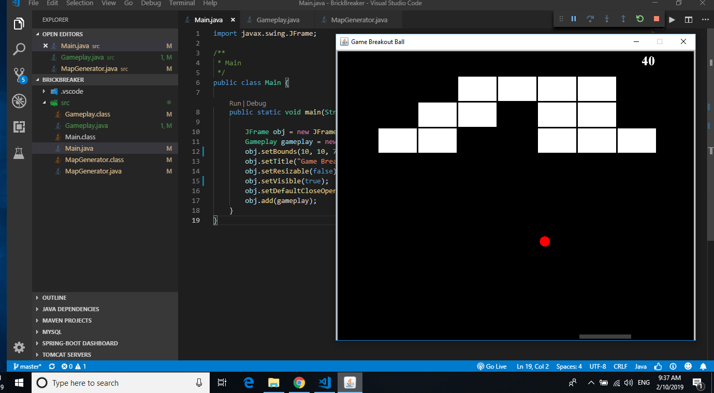The image size is (714, 393).
Task: Open the editor More Actions ellipsis menu
Action: click(x=705, y=20)
